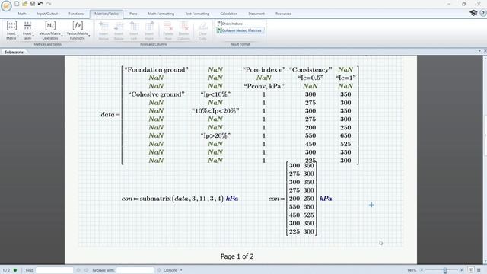Open the worksheet tab list dropdown arrow
The width and height of the screenshot is (487, 274).
[x=479, y=51]
